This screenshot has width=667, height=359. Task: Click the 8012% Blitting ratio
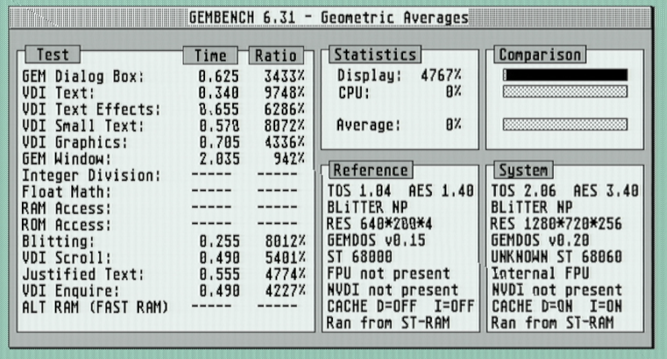(x=285, y=241)
